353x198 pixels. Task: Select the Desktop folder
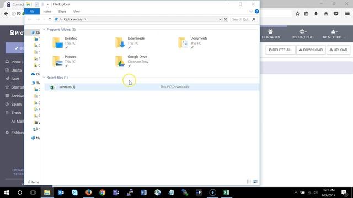[65, 43]
